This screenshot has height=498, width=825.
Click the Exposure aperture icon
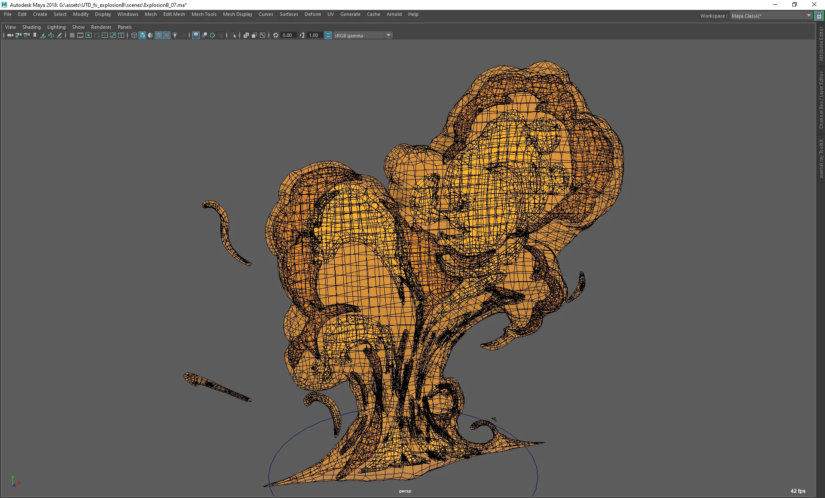(276, 35)
